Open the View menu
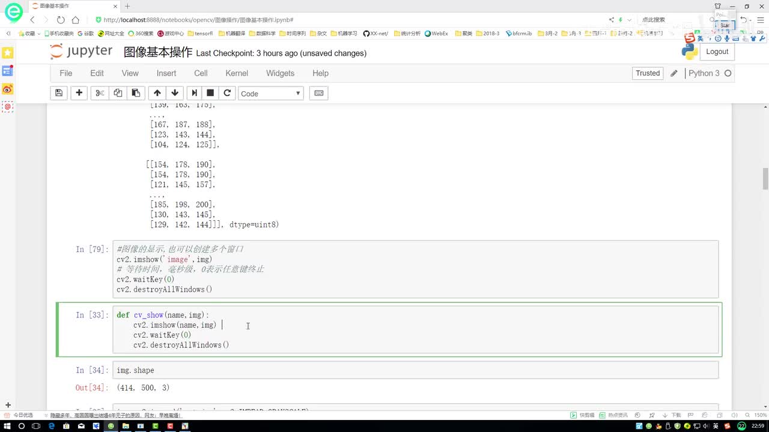The width and height of the screenshot is (769, 432). tap(130, 73)
